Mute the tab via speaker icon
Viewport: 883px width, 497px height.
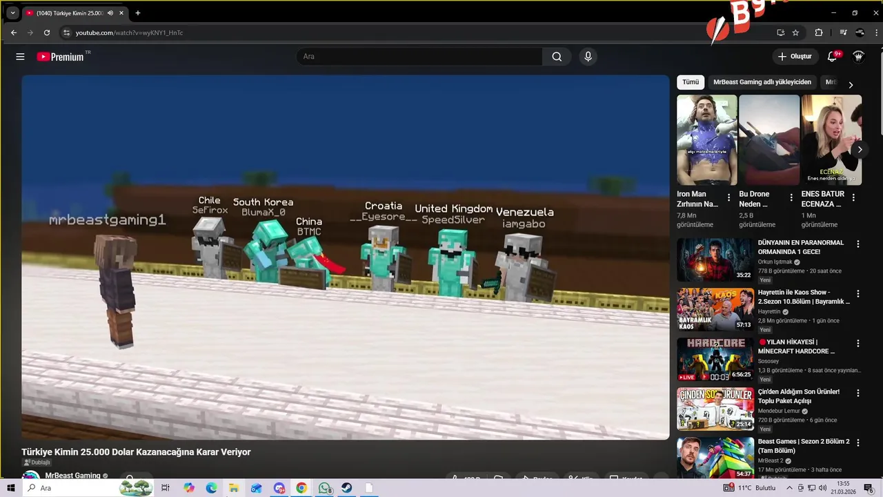pos(110,13)
